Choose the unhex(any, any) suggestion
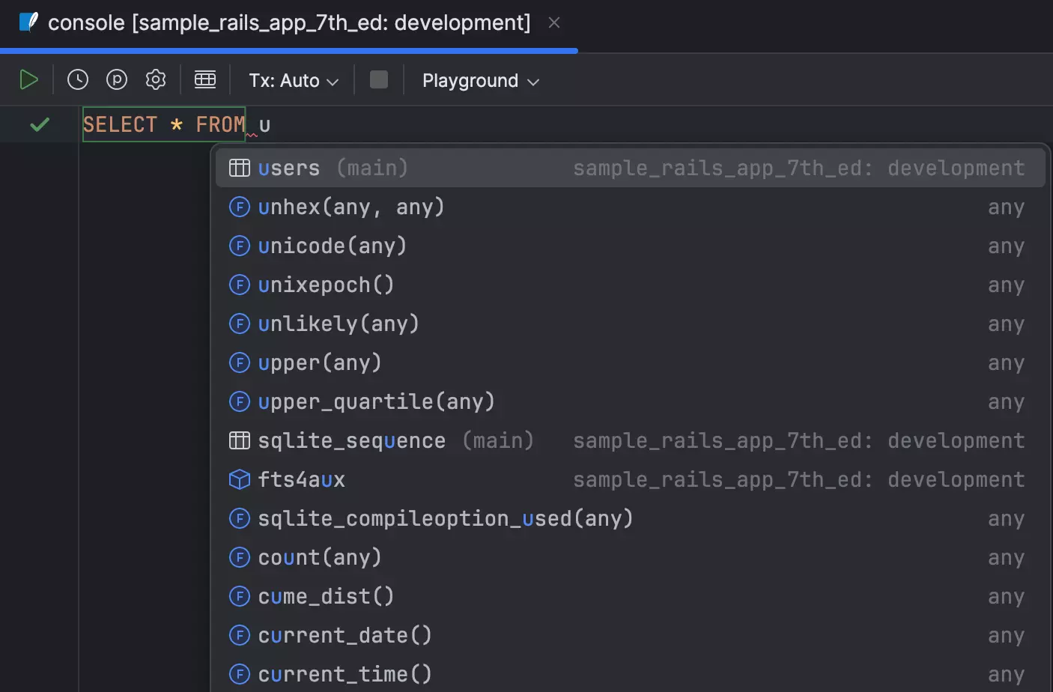Screen dimensions: 1053x692 (351, 207)
